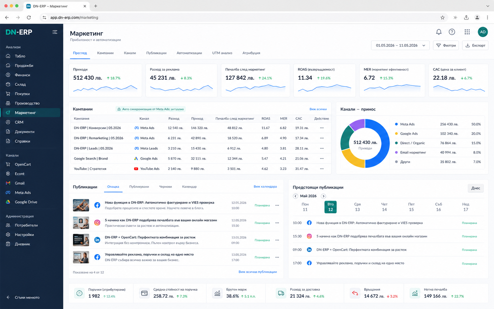Open actions menu for Google Search Brand campaign
The image size is (494, 309).
pos(322,159)
